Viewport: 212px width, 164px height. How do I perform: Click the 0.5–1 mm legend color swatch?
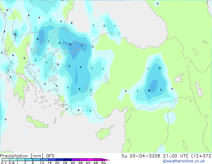tap(13, 160)
